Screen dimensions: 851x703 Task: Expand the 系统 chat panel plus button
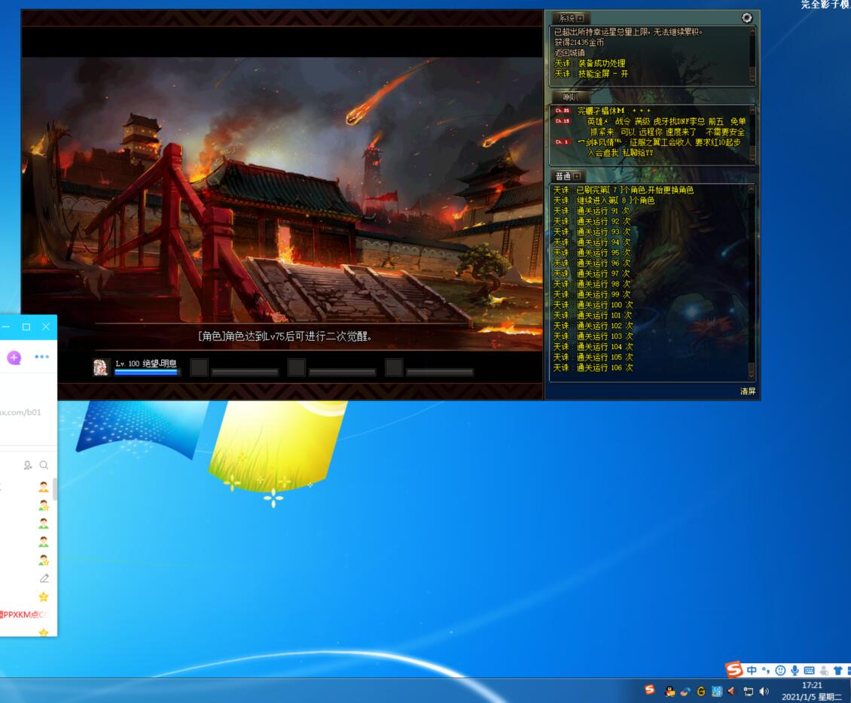(580, 18)
